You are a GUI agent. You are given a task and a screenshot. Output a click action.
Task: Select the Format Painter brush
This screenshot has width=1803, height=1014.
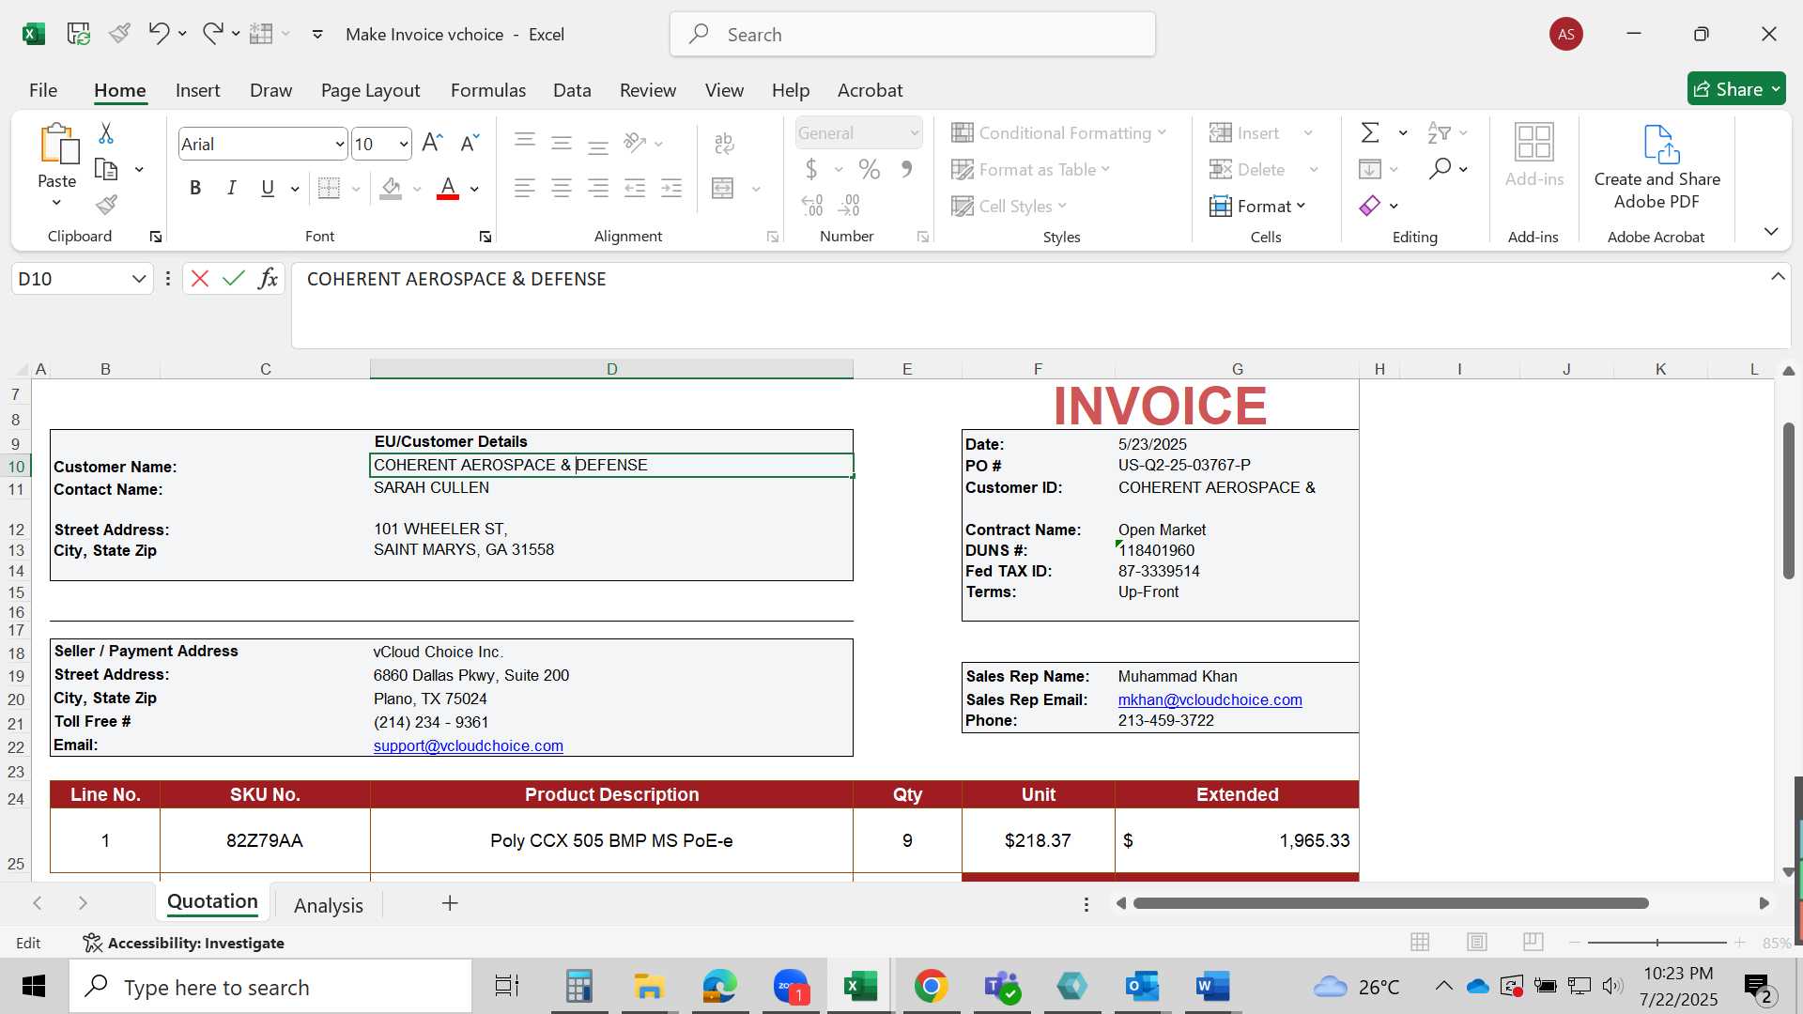coord(106,204)
